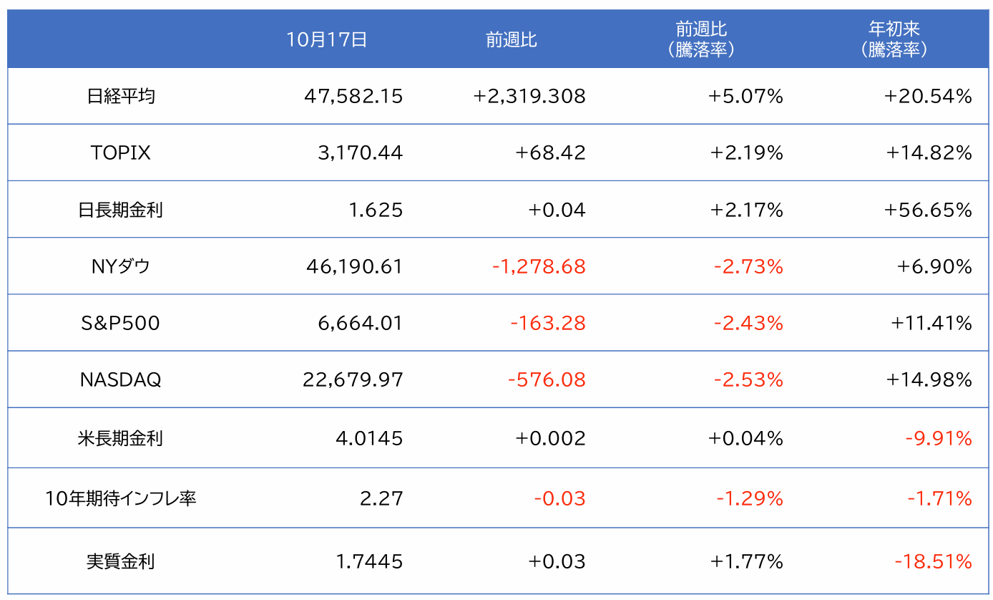Click the red -1,278.68 value

(539, 266)
